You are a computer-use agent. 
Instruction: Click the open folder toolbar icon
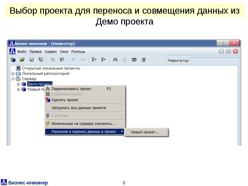(x=22, y=60)
